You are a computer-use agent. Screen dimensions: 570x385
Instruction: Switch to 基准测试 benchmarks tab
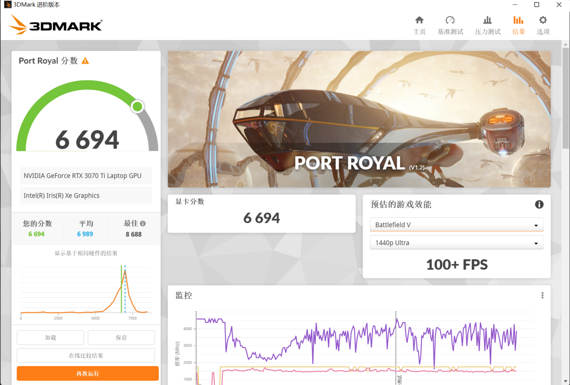click(450, 25)
